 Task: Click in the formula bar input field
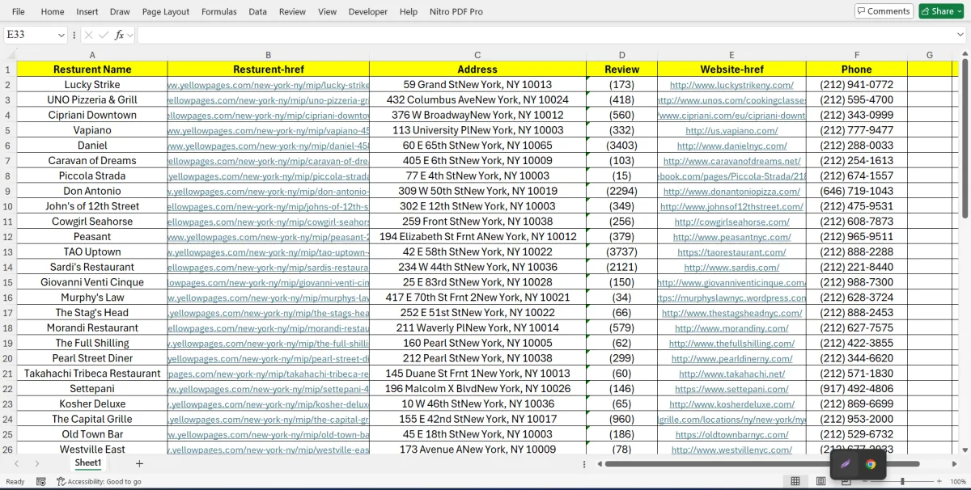pyautogui.click(x=546, y=35)
